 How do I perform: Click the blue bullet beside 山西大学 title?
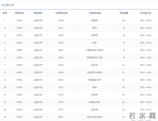pos(2,5)
